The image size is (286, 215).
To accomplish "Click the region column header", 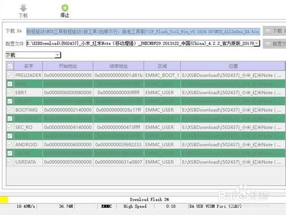I will 162,66.
